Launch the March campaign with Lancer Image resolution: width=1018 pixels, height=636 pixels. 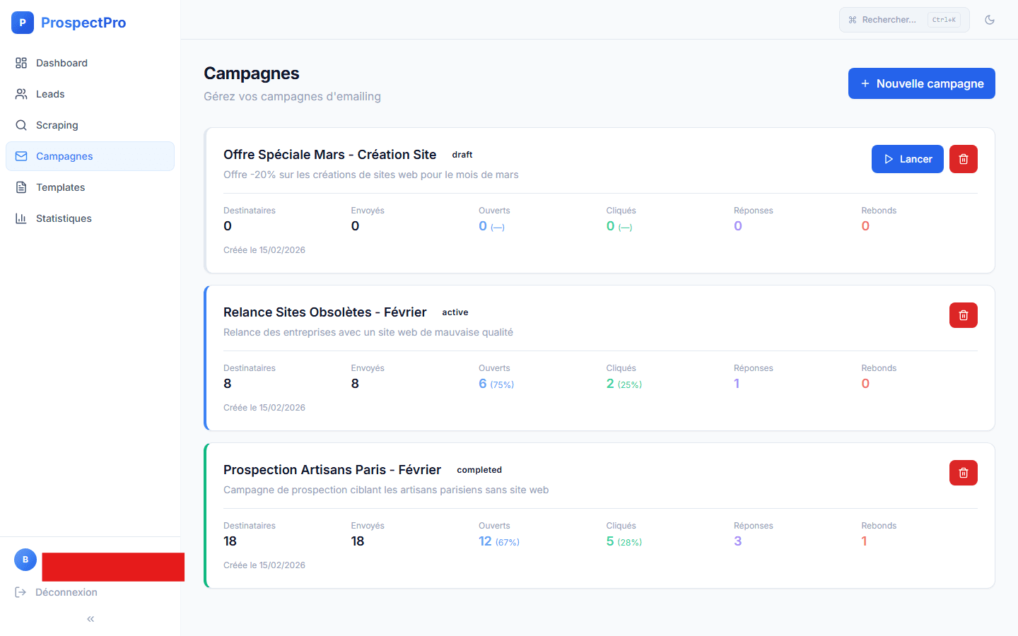click(x=907, y=159)
